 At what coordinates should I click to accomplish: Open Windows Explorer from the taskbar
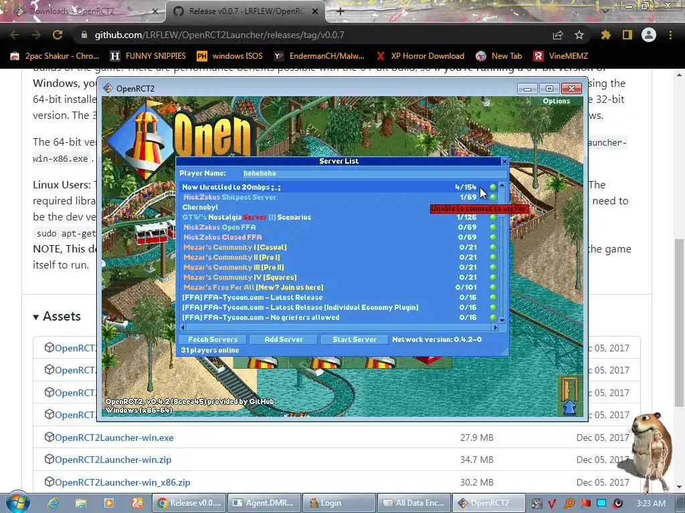[81, 503]
